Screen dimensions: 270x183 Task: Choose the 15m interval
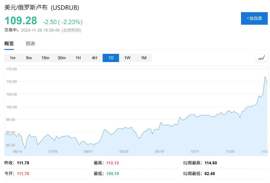pyautogui.click(x=45, y=58)
